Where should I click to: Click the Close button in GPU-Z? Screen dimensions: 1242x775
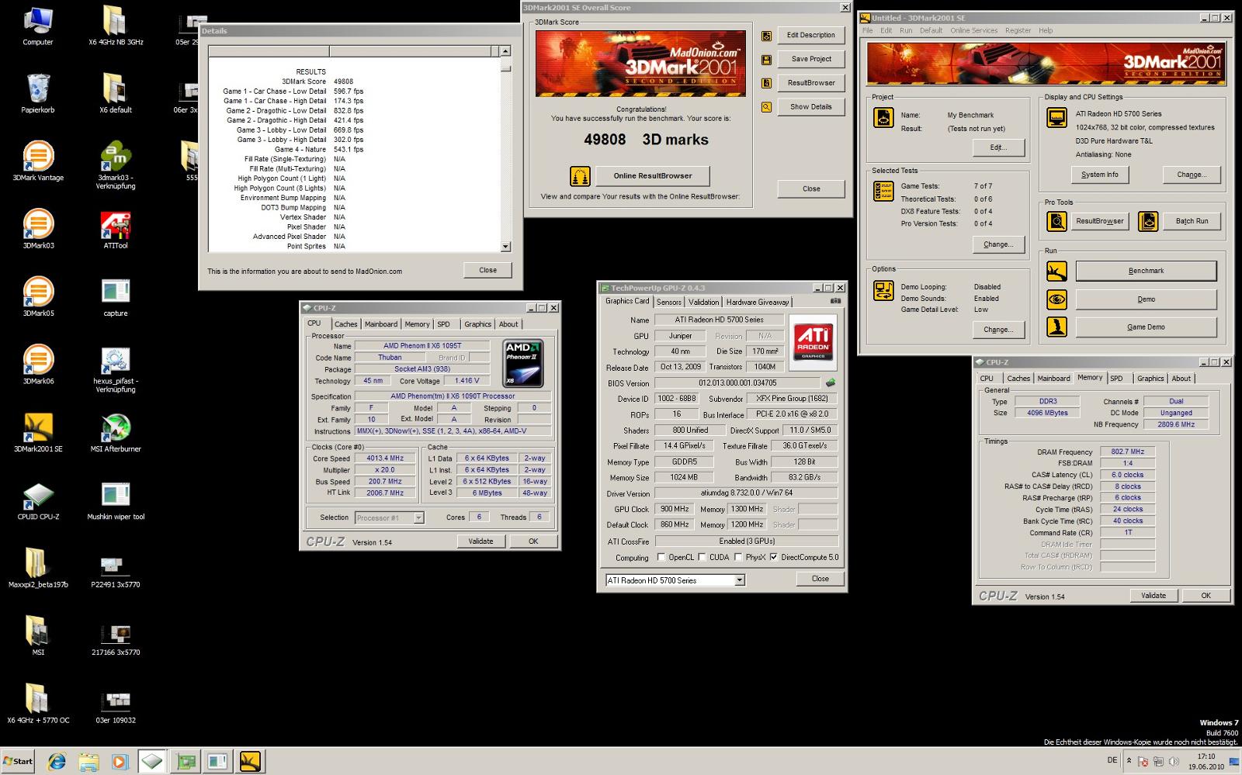pos(820,579)
